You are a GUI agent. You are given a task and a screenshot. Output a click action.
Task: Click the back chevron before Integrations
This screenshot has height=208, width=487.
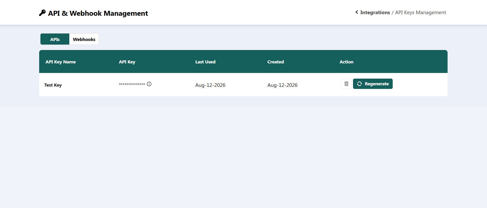357,12
